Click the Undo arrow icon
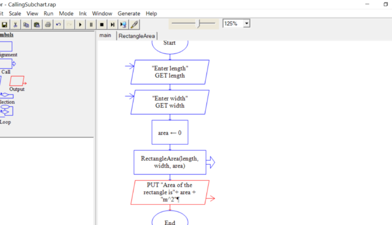Screen dimensions: 392x225 click(x=58, y=25)
